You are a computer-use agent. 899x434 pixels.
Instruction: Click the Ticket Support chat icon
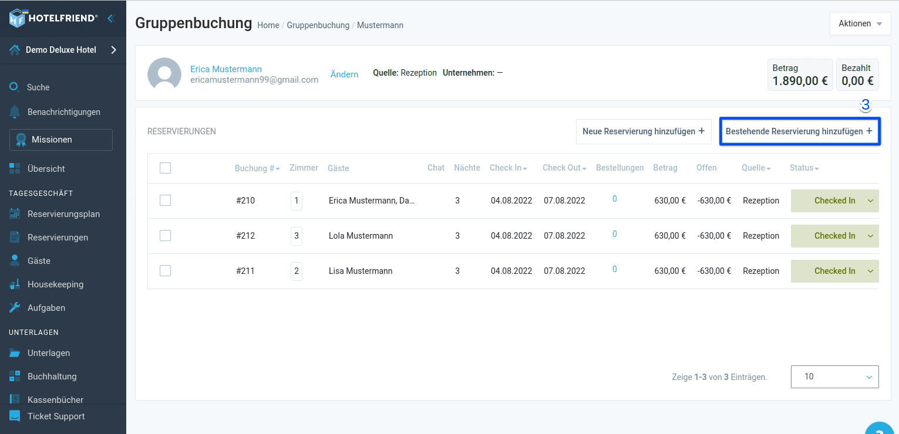click(x=15, y=416)
